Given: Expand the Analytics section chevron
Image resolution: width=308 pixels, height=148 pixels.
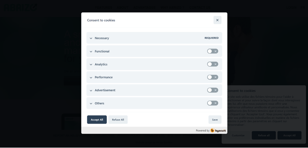Looking at the screenshot, I should click(91, 65).
